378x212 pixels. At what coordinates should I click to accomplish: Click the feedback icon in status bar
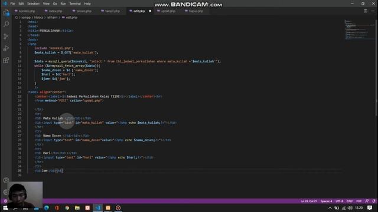click(367, 201)
